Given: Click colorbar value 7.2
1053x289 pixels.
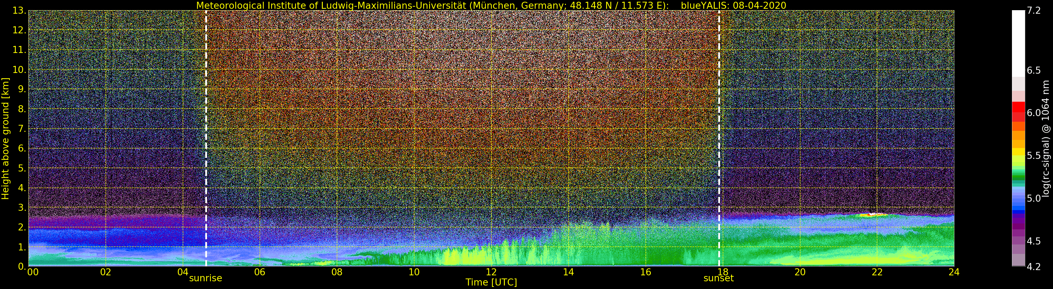Looking at the screenshot, I should (1034, 11).
